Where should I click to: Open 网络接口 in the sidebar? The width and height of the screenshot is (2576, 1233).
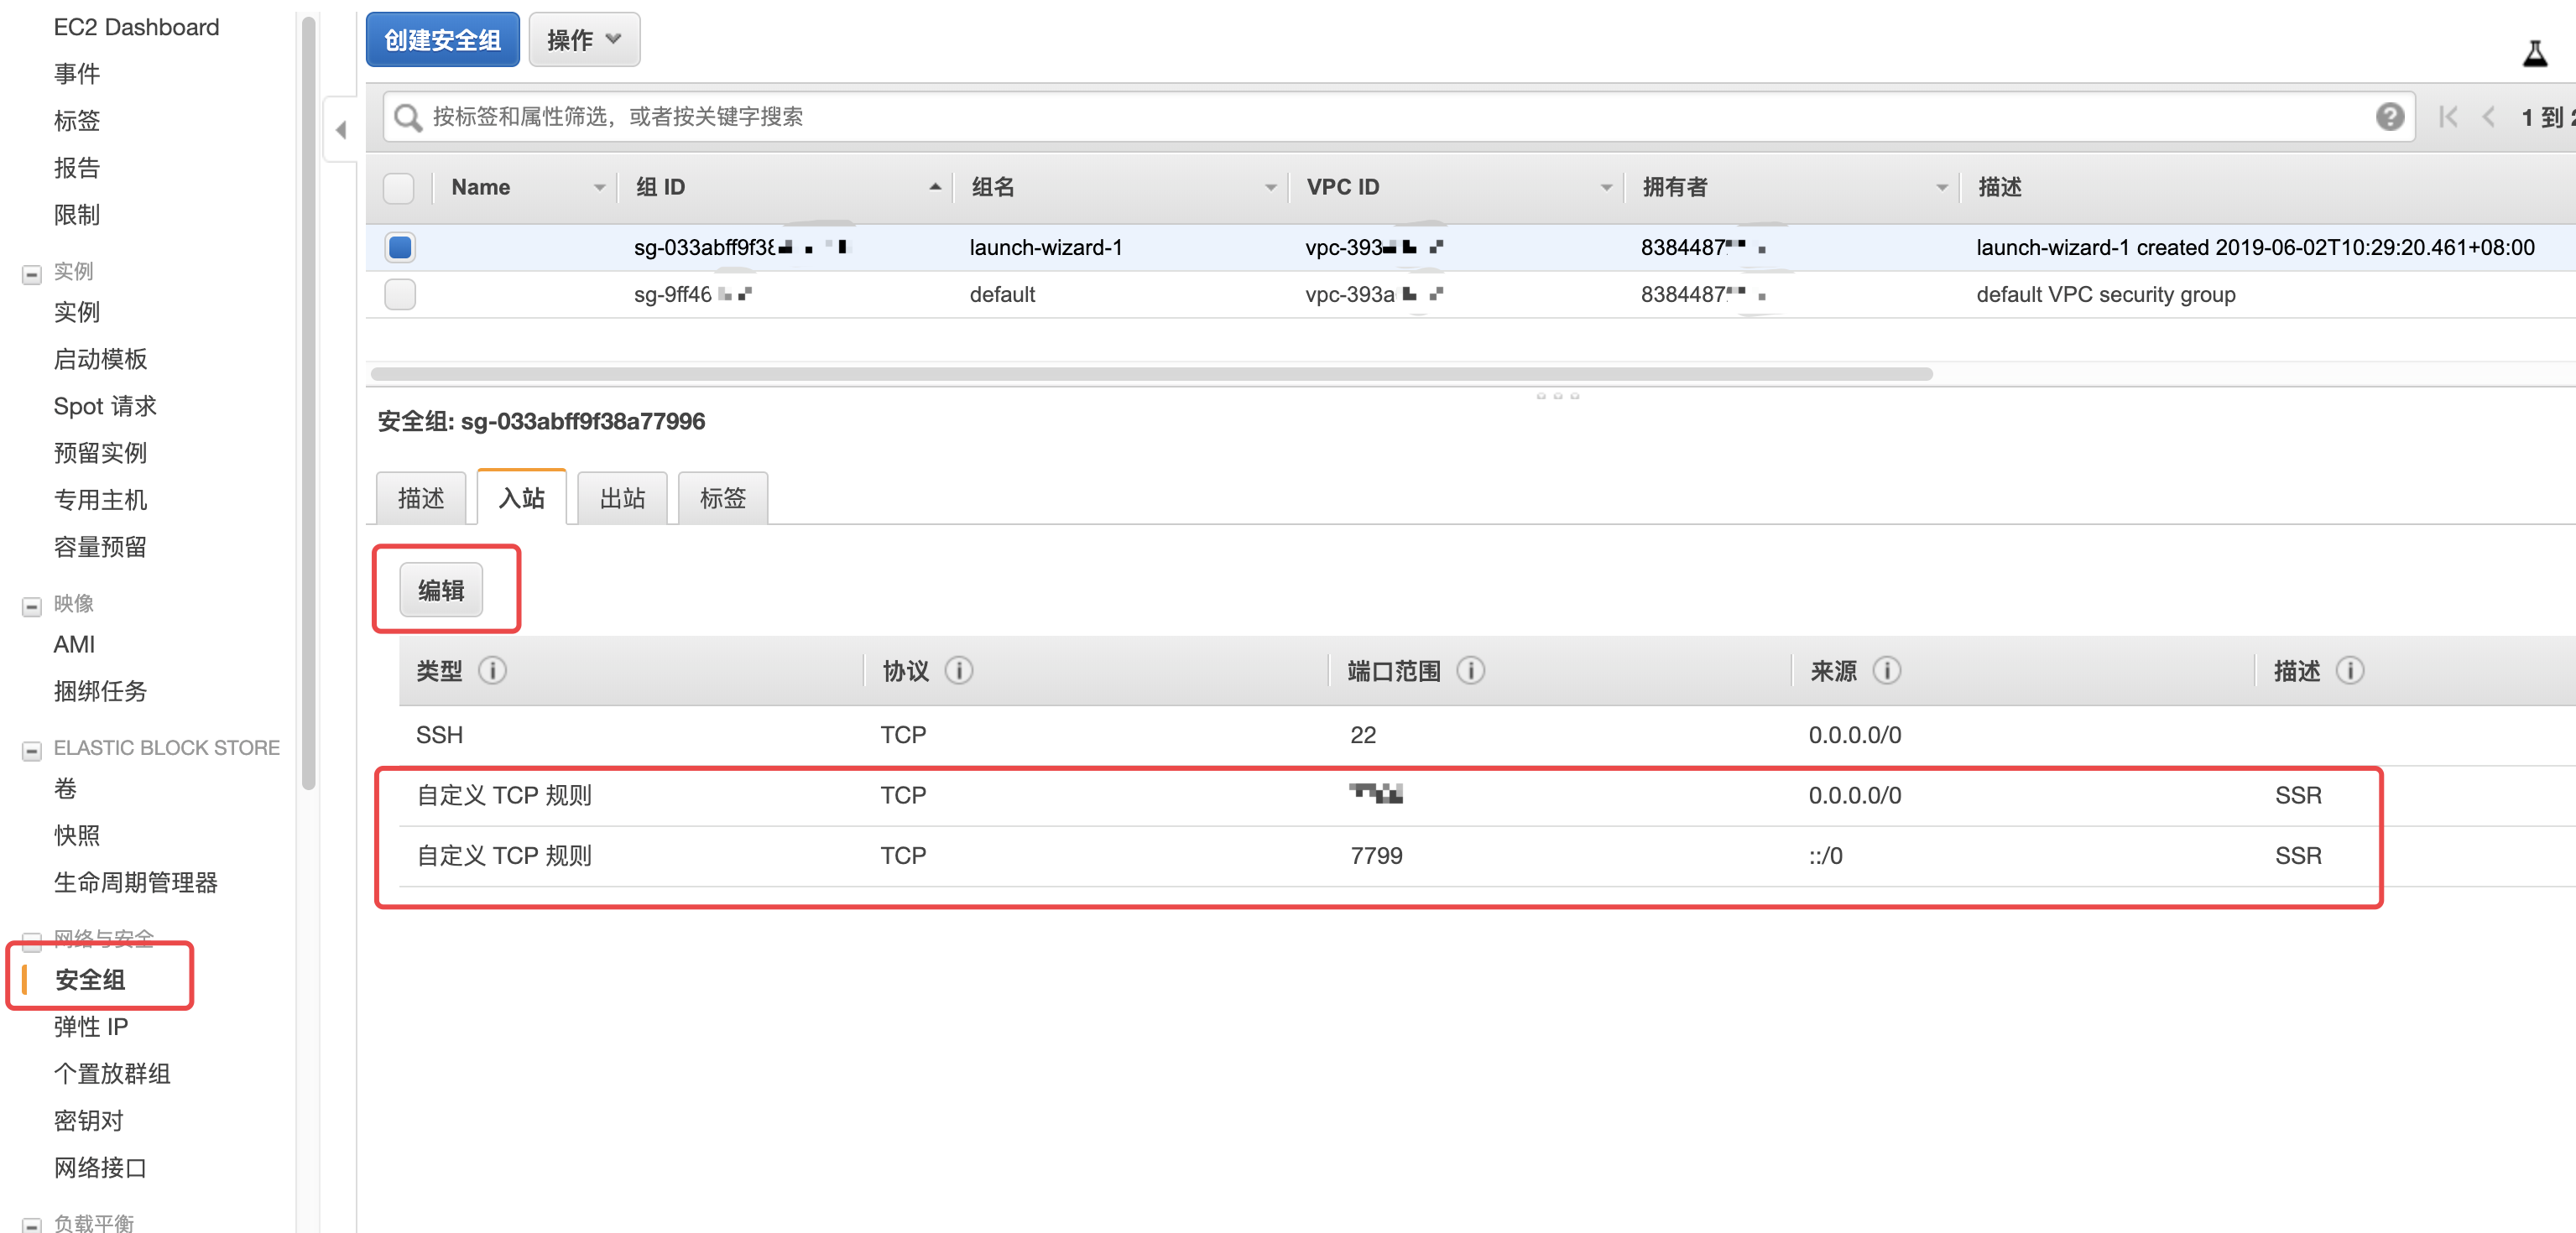[100, 1167]
